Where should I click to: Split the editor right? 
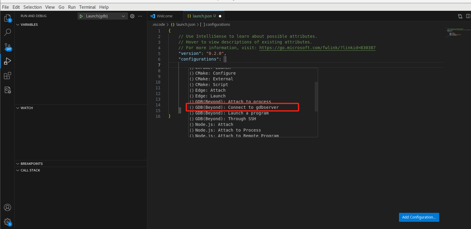tap(468, 16)
